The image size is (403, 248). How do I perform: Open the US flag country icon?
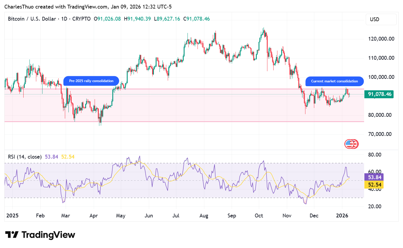tap(351, 144)
